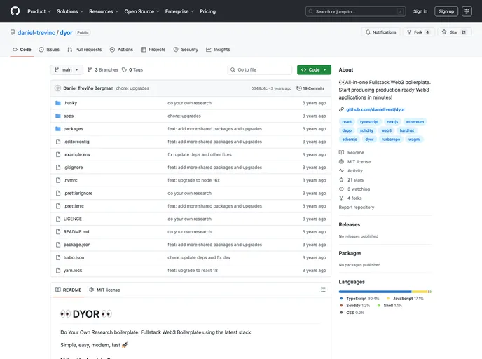Select the Code tab

[x=22, y=50]
